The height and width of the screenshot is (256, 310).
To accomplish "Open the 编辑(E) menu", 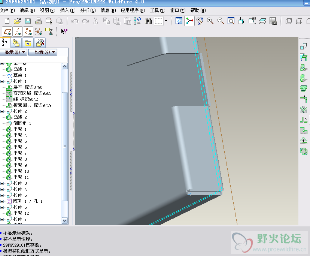I will pyautogui.click(x=27, y=10).
